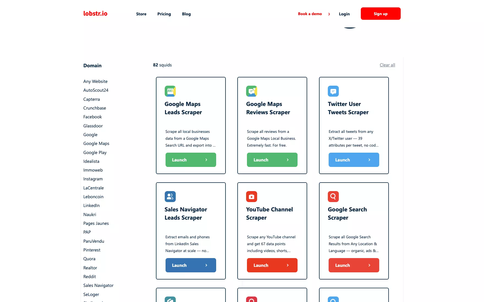This screenshot has width=484, height=302.
Task: Pick Pages Jaunes from the domain list
Action: point(96,223)
